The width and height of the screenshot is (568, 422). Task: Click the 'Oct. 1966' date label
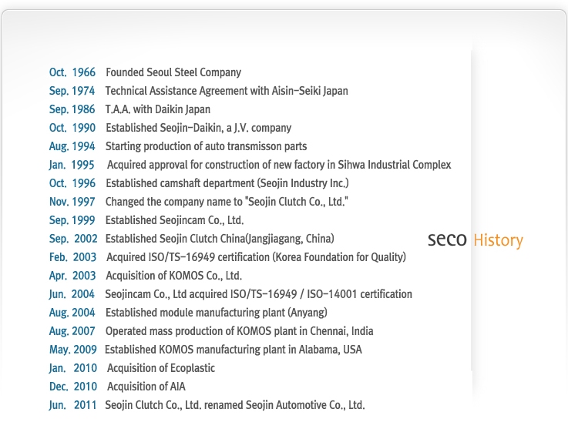72,72
